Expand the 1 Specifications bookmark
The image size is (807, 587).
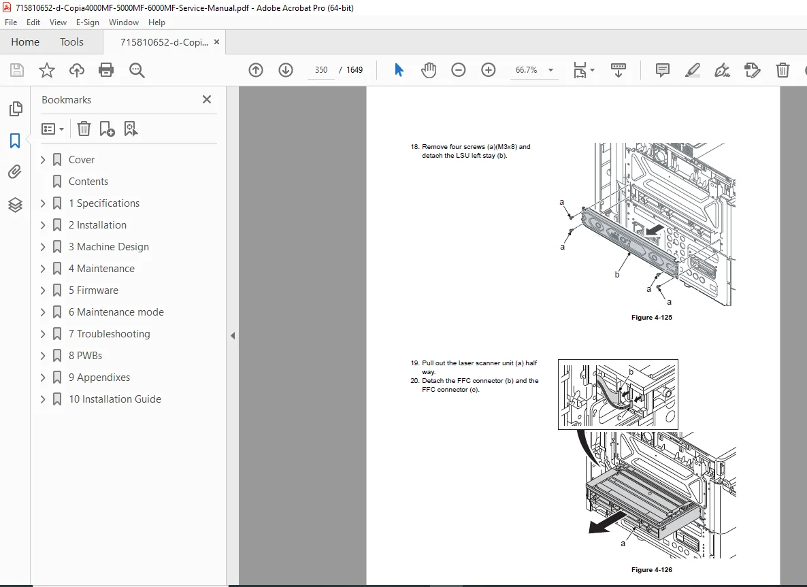coord(43,203)
